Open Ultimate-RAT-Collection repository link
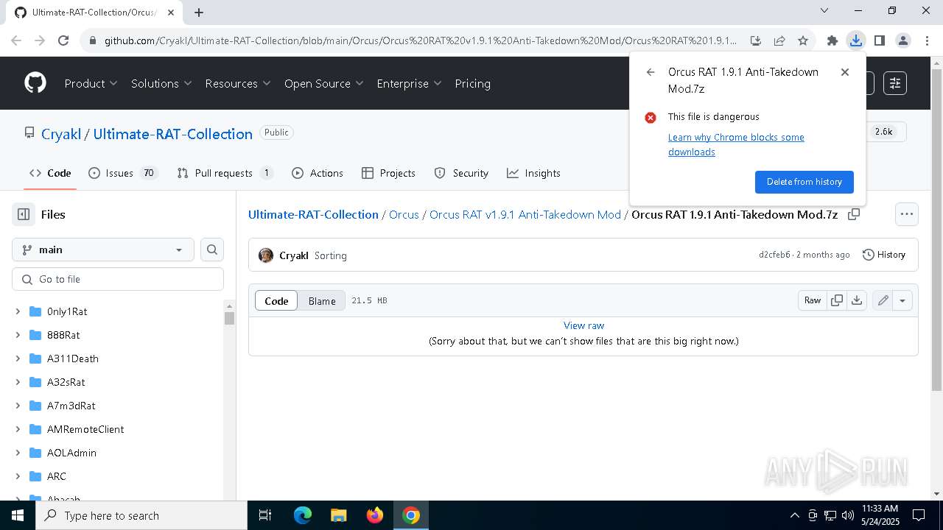Viewport: 943px width, 530px height. (173, 134)
